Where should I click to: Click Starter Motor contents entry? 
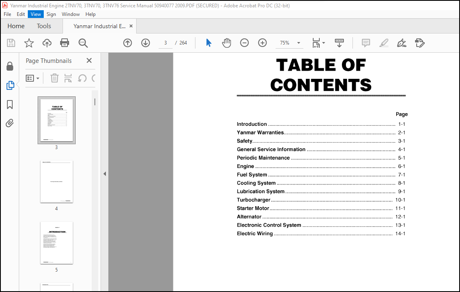click(x=321, y=208)
